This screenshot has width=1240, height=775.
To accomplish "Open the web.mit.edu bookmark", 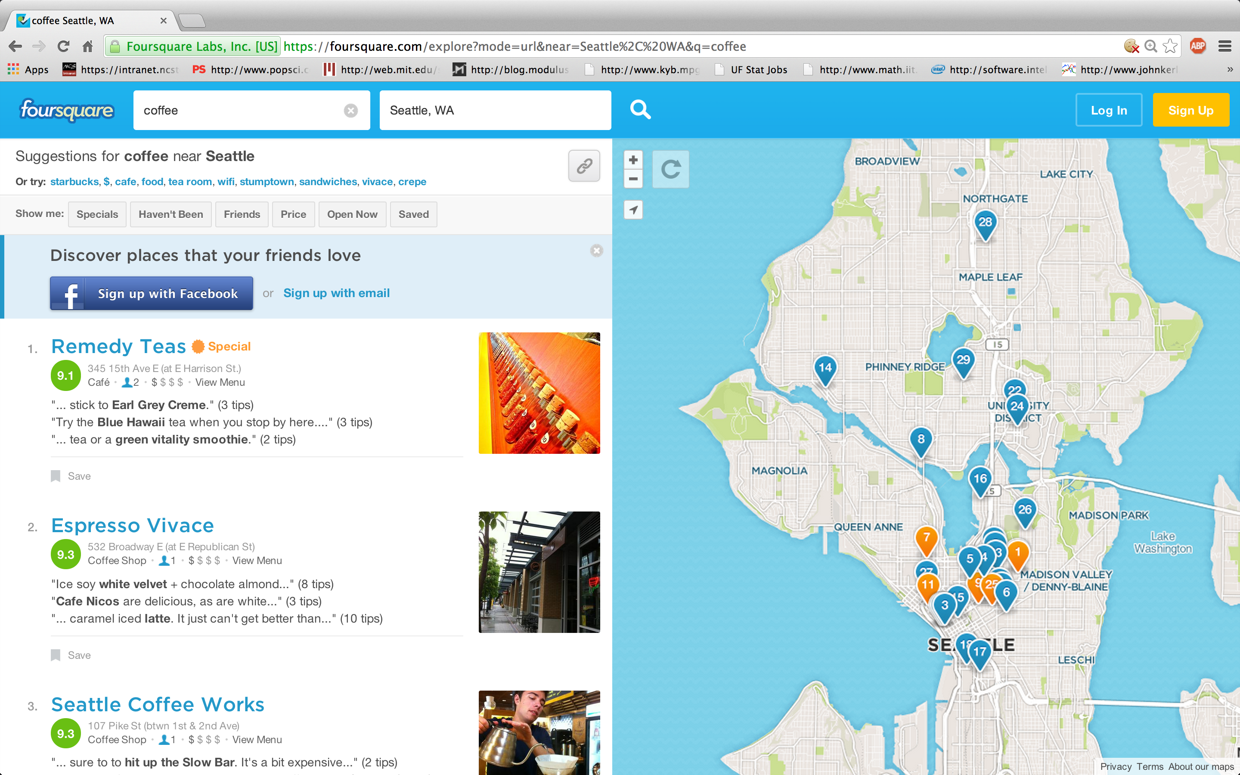I will (381, 69).
